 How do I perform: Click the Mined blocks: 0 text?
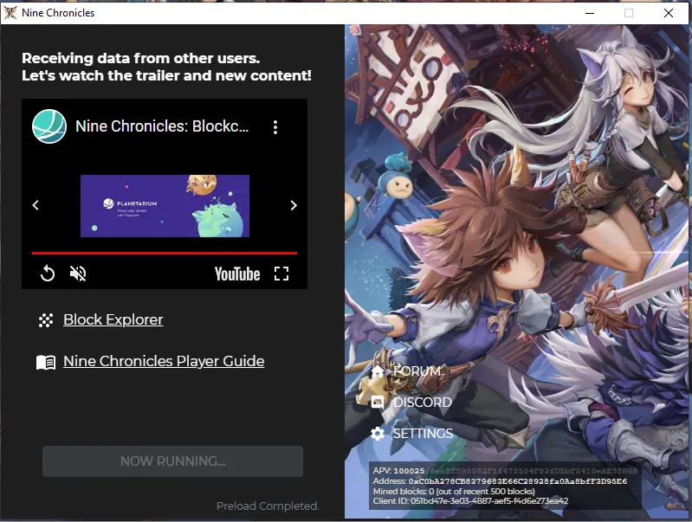coord(454,491)
